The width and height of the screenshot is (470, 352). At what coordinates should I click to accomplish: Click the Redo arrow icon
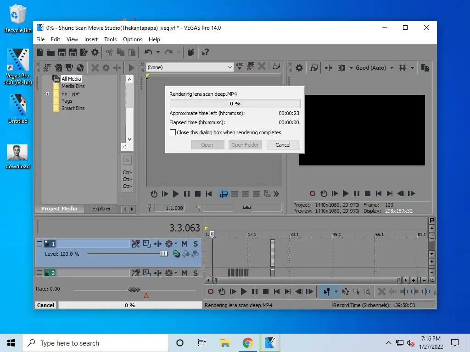tap(169, 52)
